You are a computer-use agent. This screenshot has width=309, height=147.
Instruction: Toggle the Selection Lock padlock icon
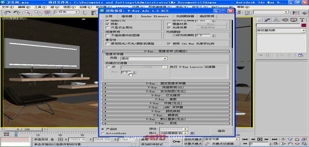pos(52,139)
